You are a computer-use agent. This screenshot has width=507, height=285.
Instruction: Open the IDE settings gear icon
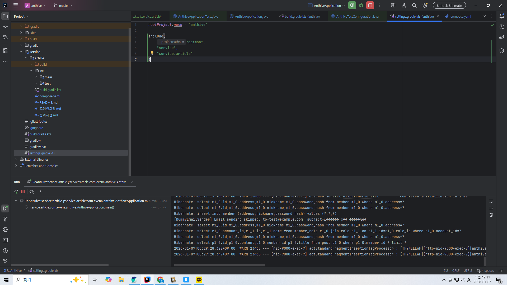pyautogui.click(x=425, y=5)
